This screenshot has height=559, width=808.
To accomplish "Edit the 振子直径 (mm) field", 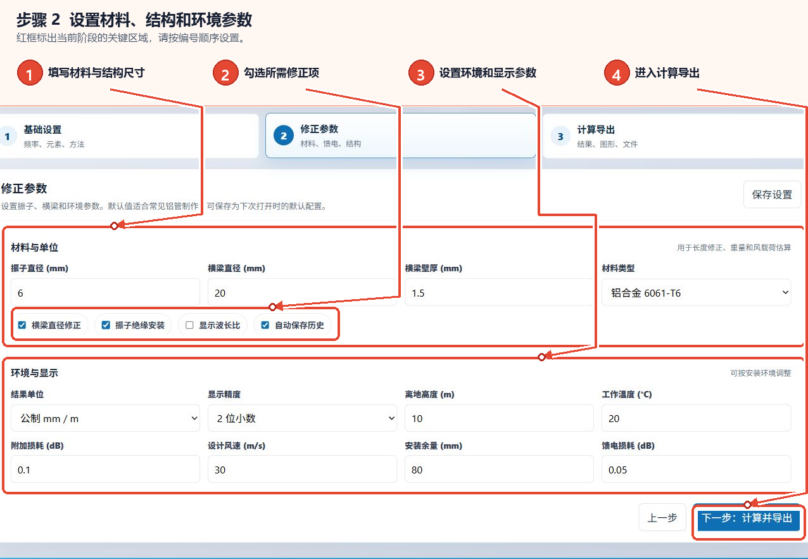I will pos(105,293).
